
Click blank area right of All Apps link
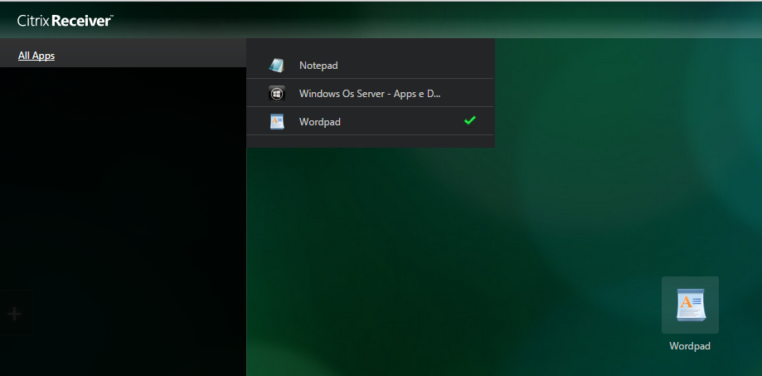149,56
